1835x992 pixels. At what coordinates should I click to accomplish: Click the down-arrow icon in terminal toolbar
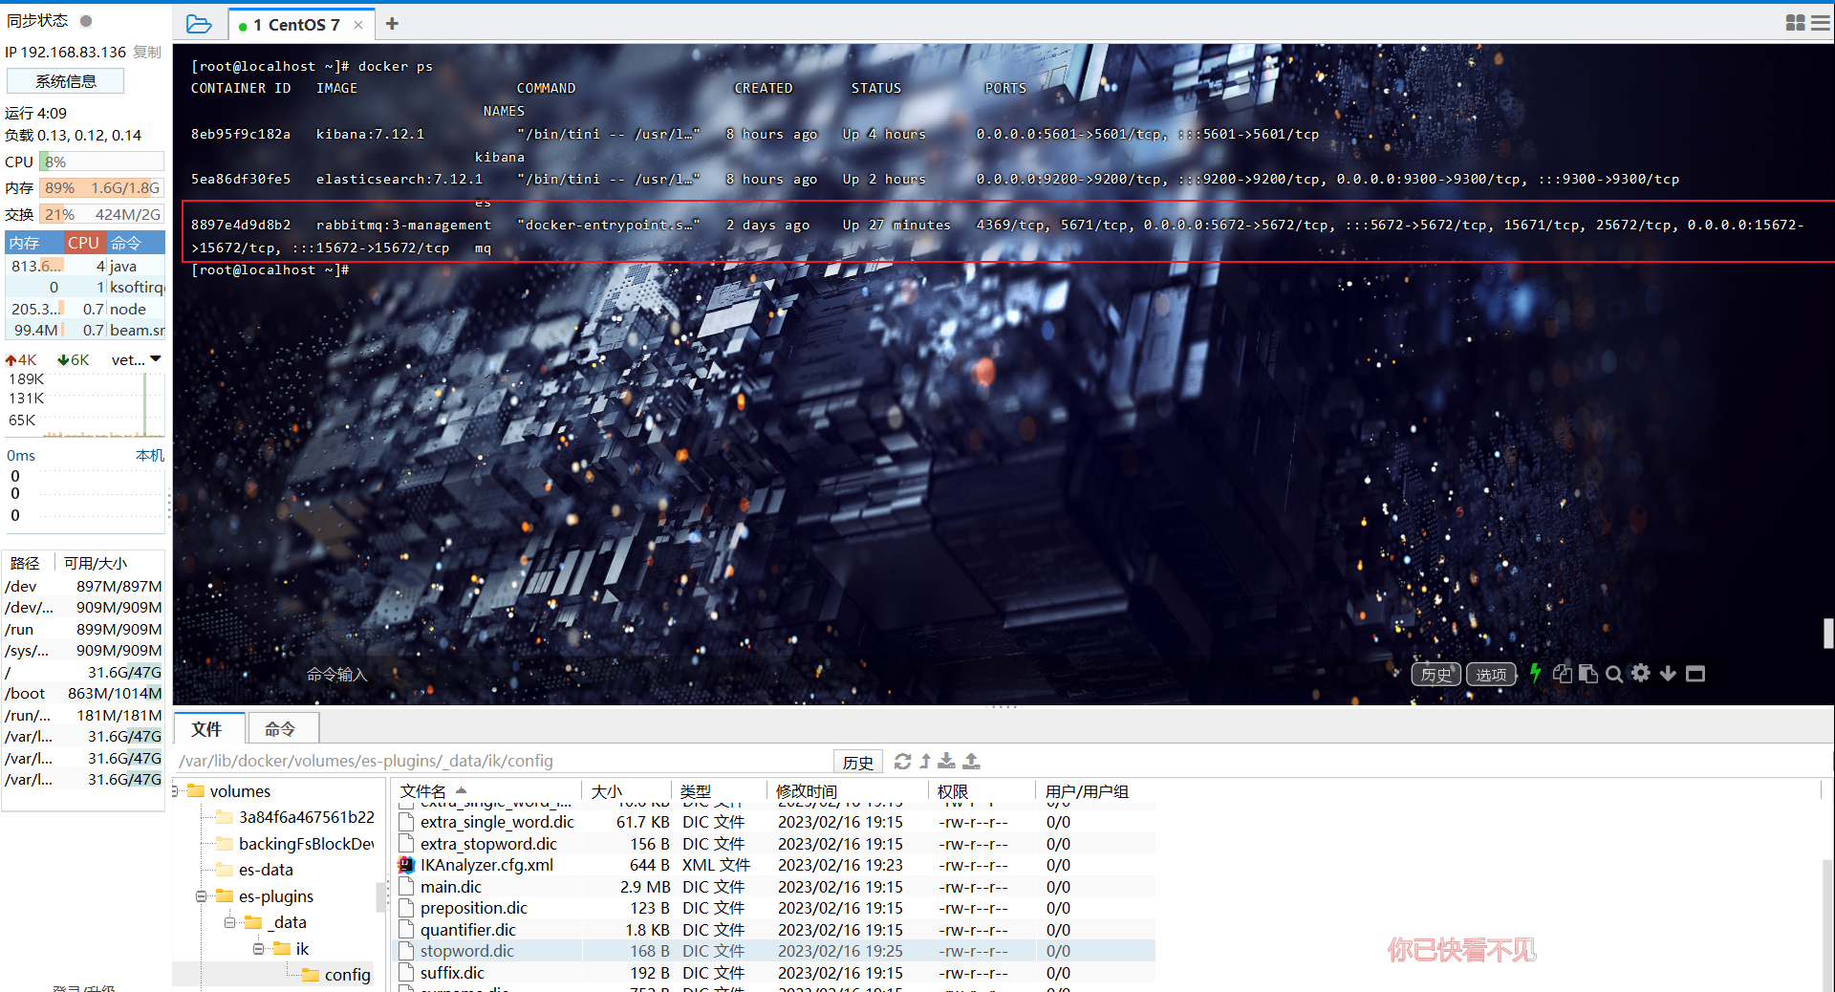pos(1668,674)
